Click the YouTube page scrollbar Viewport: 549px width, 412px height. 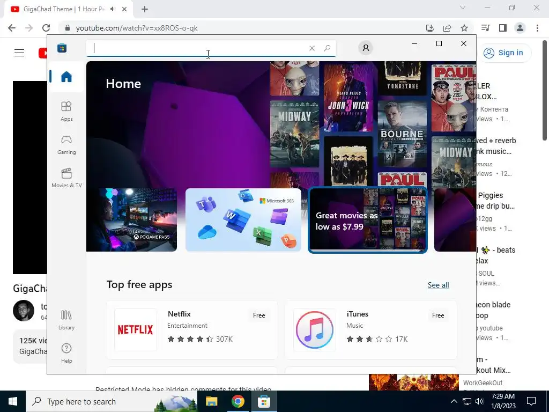545,90
